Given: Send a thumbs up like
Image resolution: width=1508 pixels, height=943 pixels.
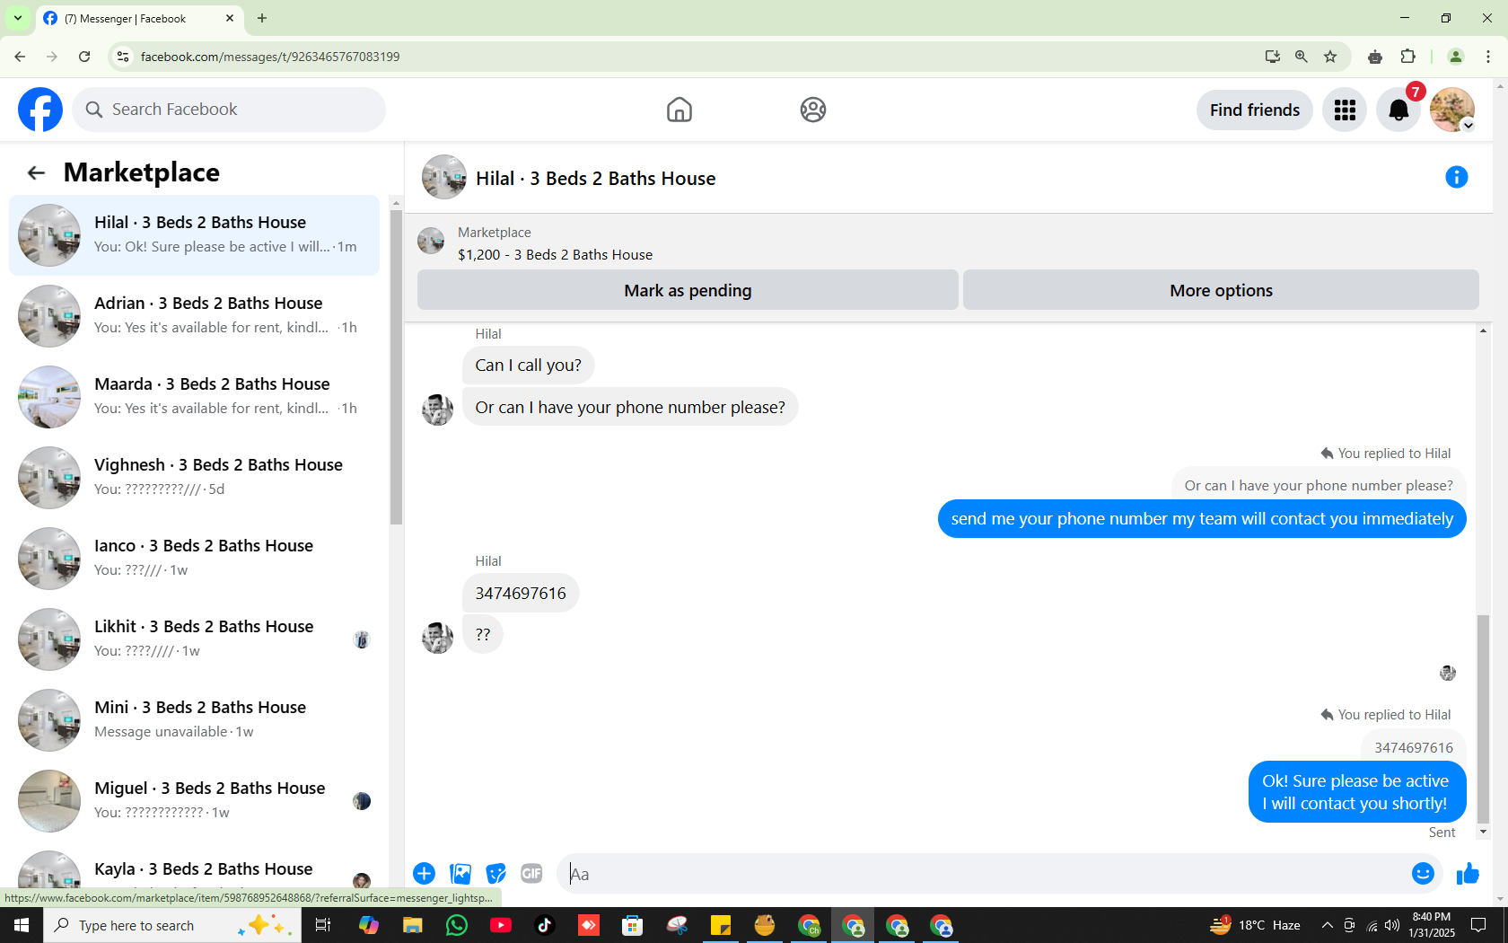Looking at the screenshot, I should (1468, 873).
